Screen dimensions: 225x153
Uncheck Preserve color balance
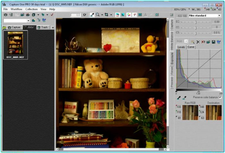pyautogui.click(x=220, y=97)
